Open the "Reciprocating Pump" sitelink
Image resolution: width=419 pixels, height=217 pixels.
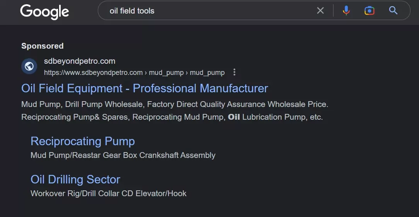point(83,141)
